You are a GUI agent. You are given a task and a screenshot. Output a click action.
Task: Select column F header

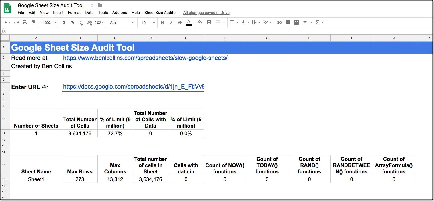[225, 38]
